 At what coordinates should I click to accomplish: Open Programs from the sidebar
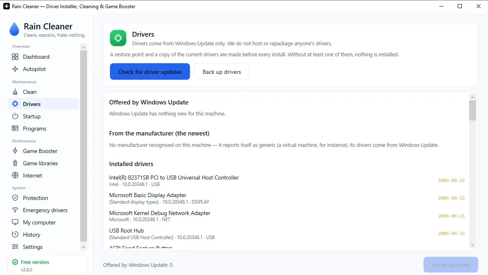(x=43, y=129)
